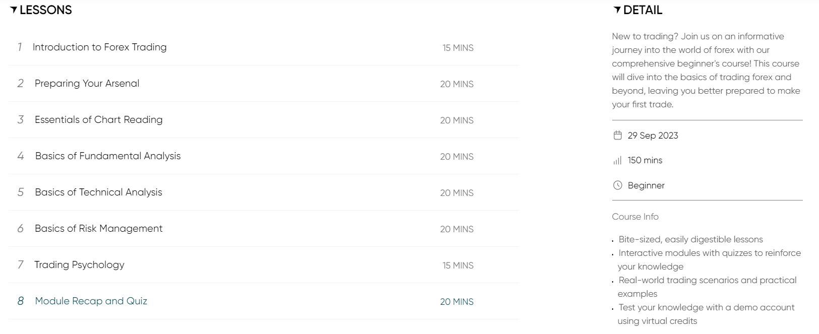Click the Beginner level label
This screenshot has height=334, width=819.
[646, 185]
